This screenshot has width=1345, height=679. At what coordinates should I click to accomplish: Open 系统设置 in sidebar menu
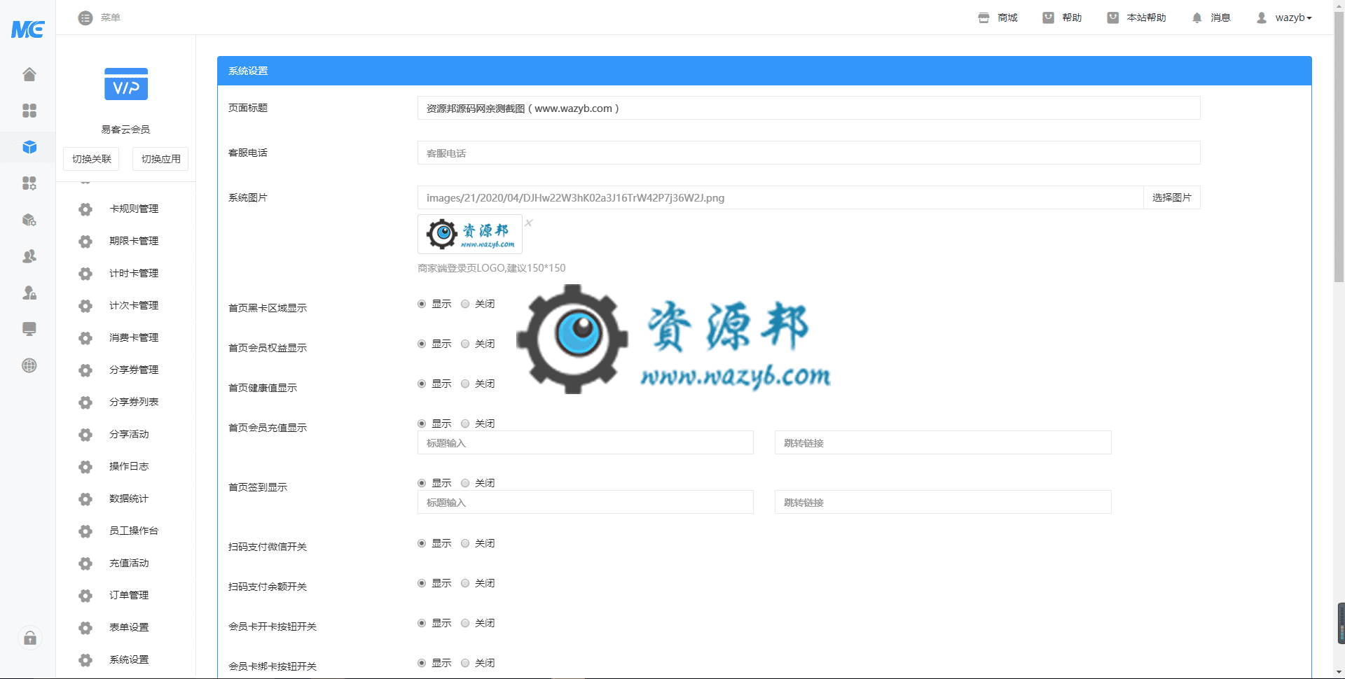[129, 659]
